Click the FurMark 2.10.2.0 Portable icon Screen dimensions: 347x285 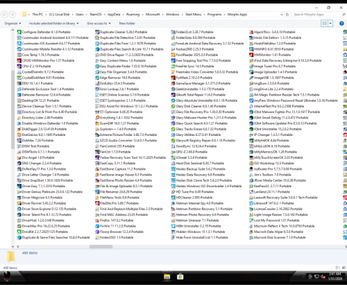click(x=173, y=78)
